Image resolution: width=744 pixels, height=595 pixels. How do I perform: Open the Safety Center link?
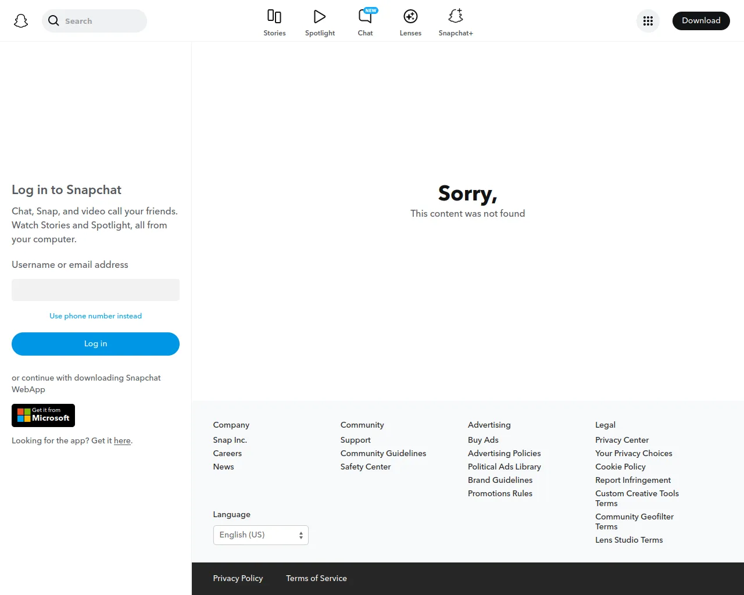click(365, 467)
